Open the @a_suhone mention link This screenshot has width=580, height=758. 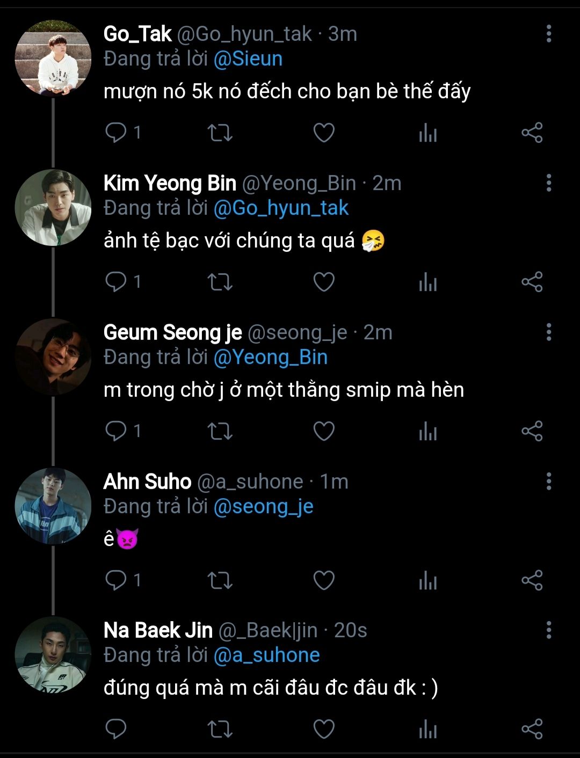[x=266, y=655]
